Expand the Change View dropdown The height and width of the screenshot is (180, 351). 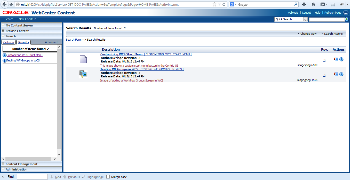pyautogui.click(x=307, y=34)
